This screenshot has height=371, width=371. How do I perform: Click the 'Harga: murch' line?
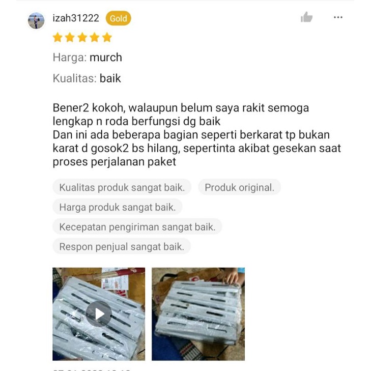click(88, 58)
